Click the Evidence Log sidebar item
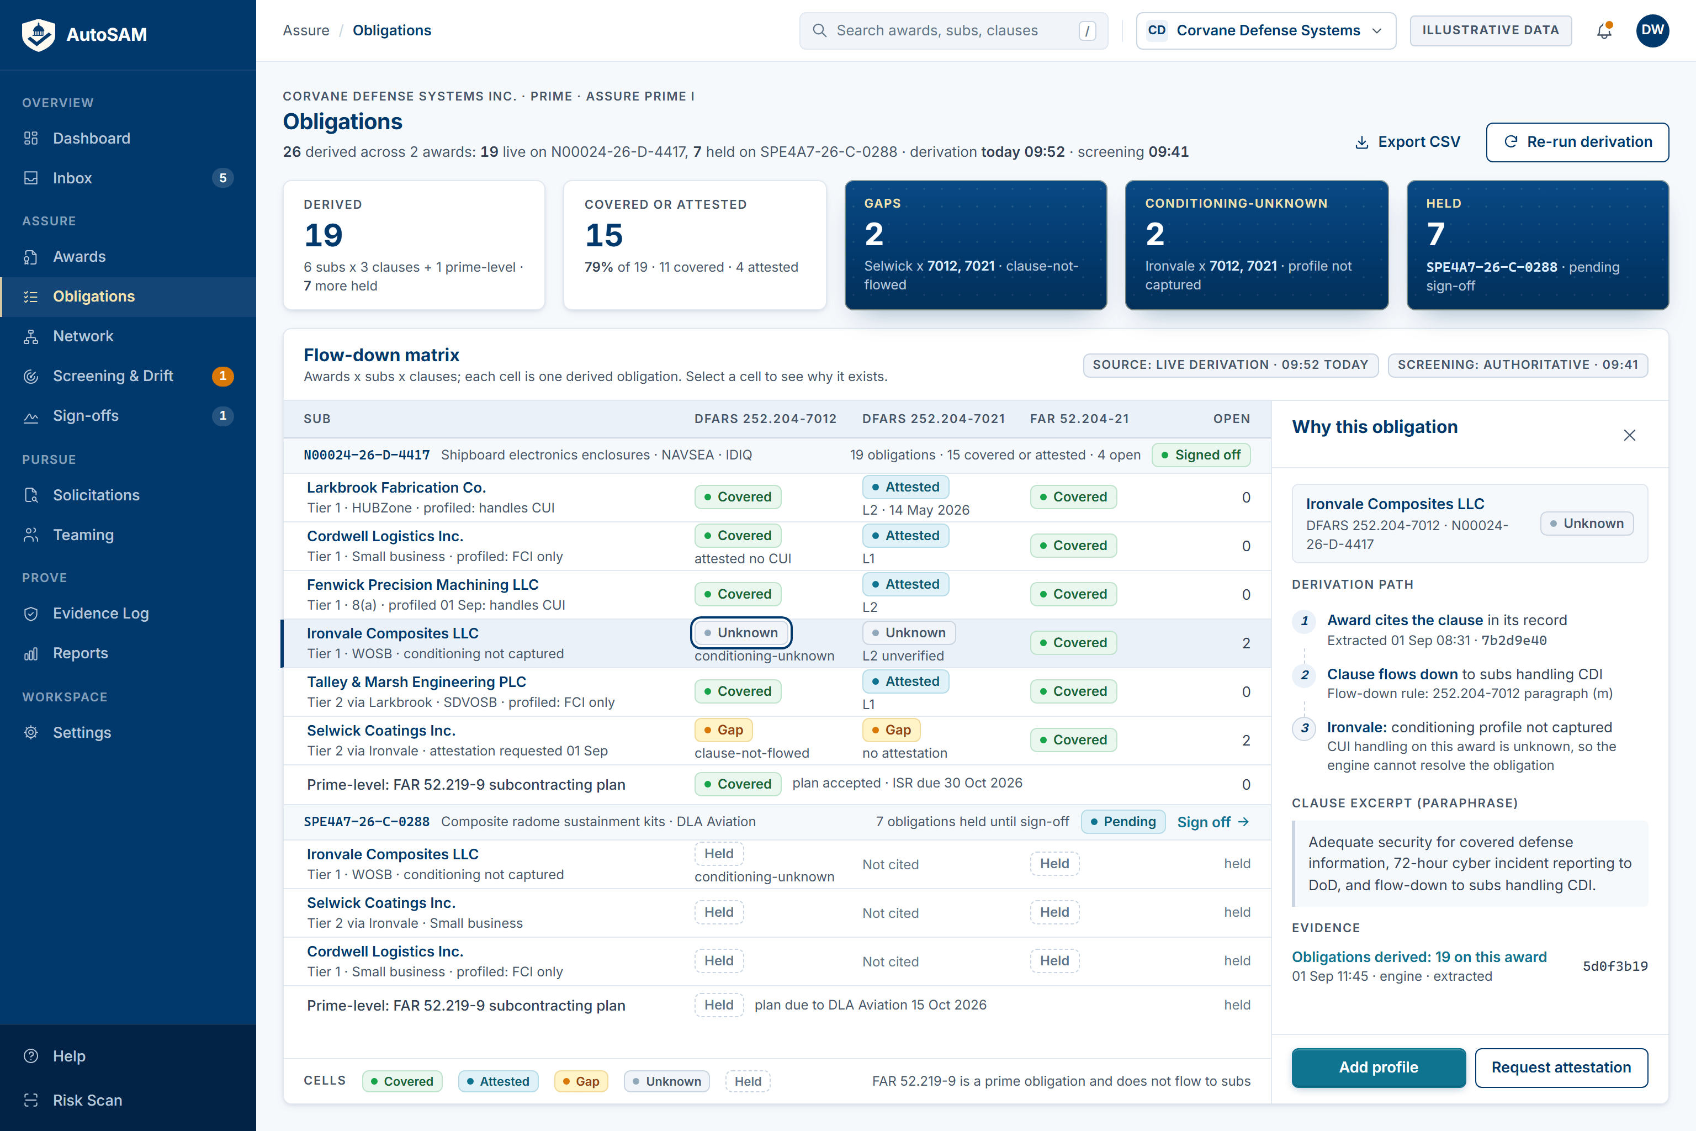This screenshot has width=1696, height=1131. click(x=128, y=614)
